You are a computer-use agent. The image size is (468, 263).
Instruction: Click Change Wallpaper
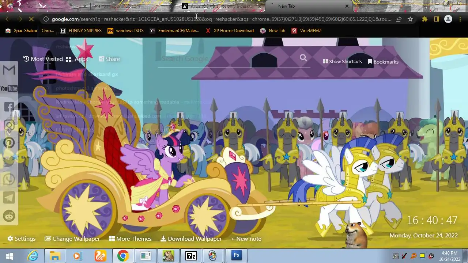(x=72, y=239)
